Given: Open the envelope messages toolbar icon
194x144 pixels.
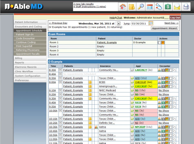Looking at the screenshot, I should [177, 6].
